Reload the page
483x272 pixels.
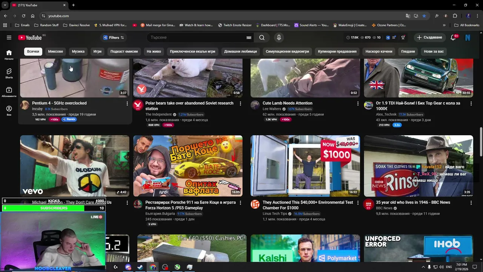(x=23, y=16)
